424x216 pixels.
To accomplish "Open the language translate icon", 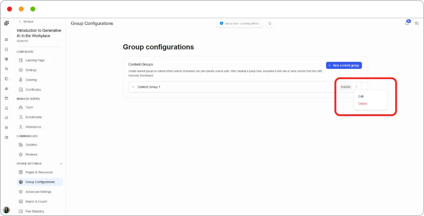I will click(x=417, y=23).
